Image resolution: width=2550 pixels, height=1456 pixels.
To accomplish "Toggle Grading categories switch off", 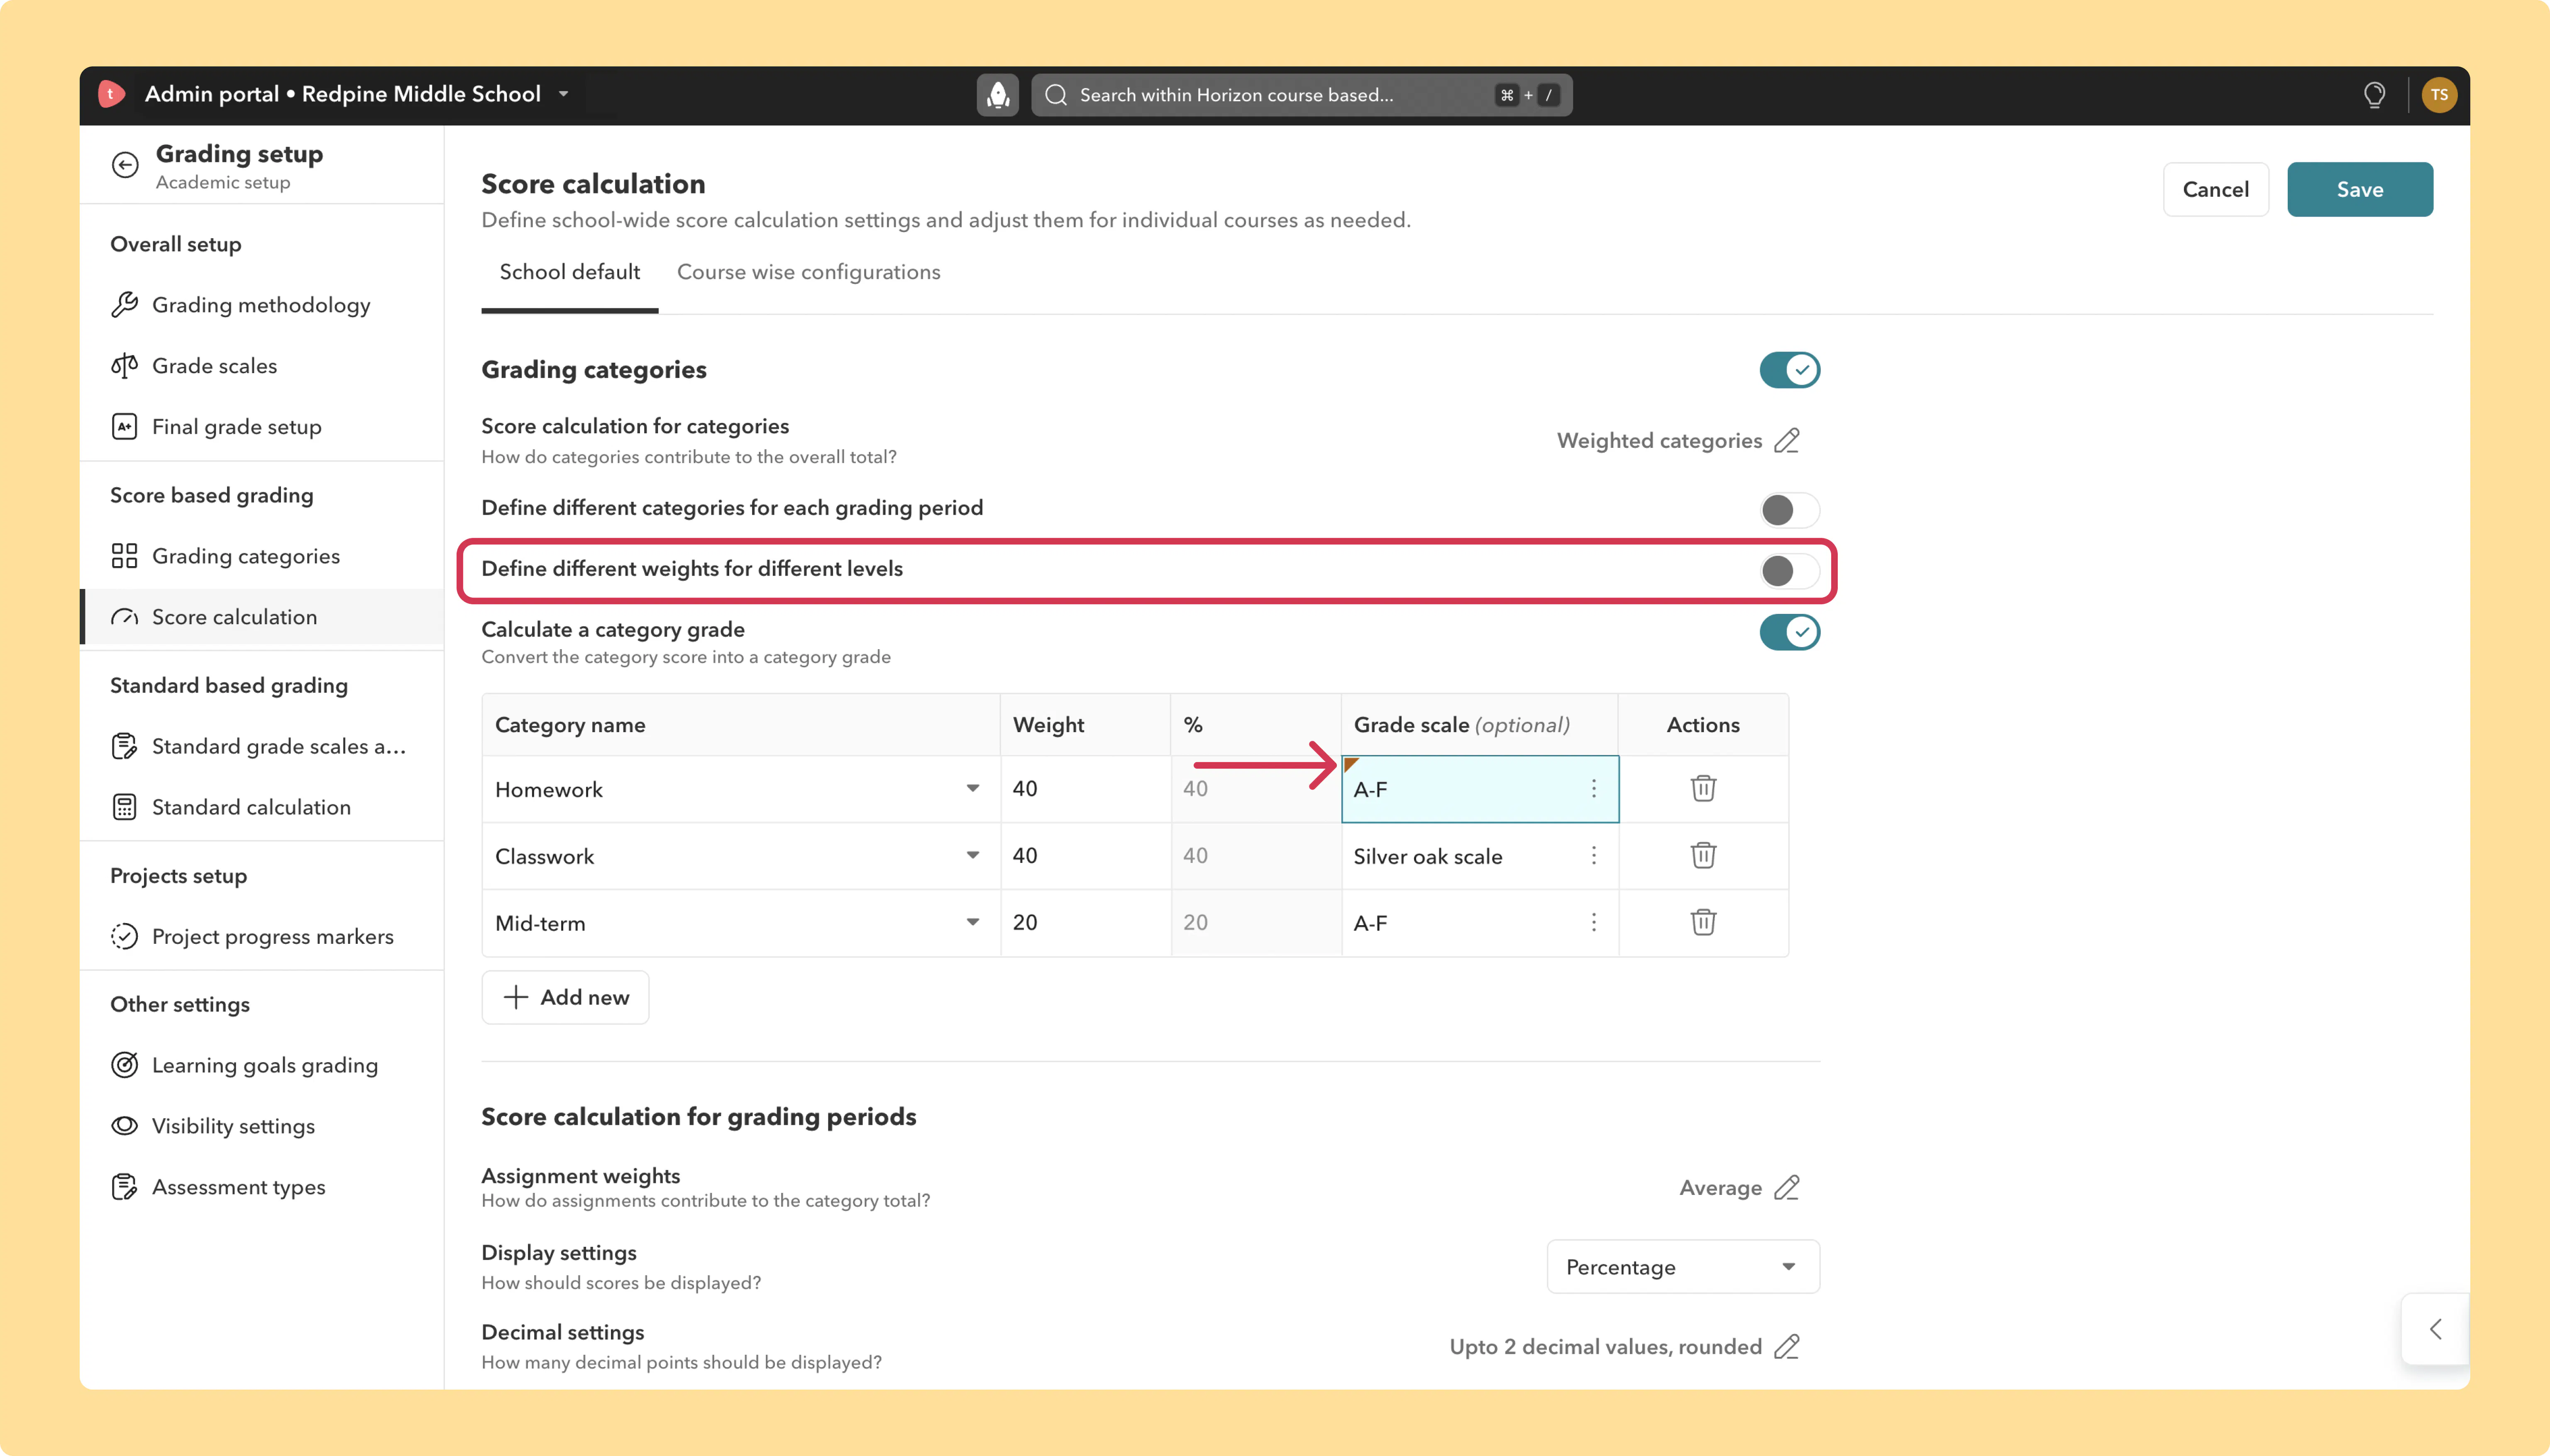I will tap(1790, 370).
